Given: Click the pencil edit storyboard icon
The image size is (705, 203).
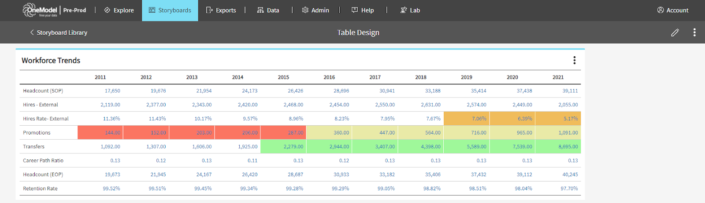Looking at the screenshot, I should (675, 33).
